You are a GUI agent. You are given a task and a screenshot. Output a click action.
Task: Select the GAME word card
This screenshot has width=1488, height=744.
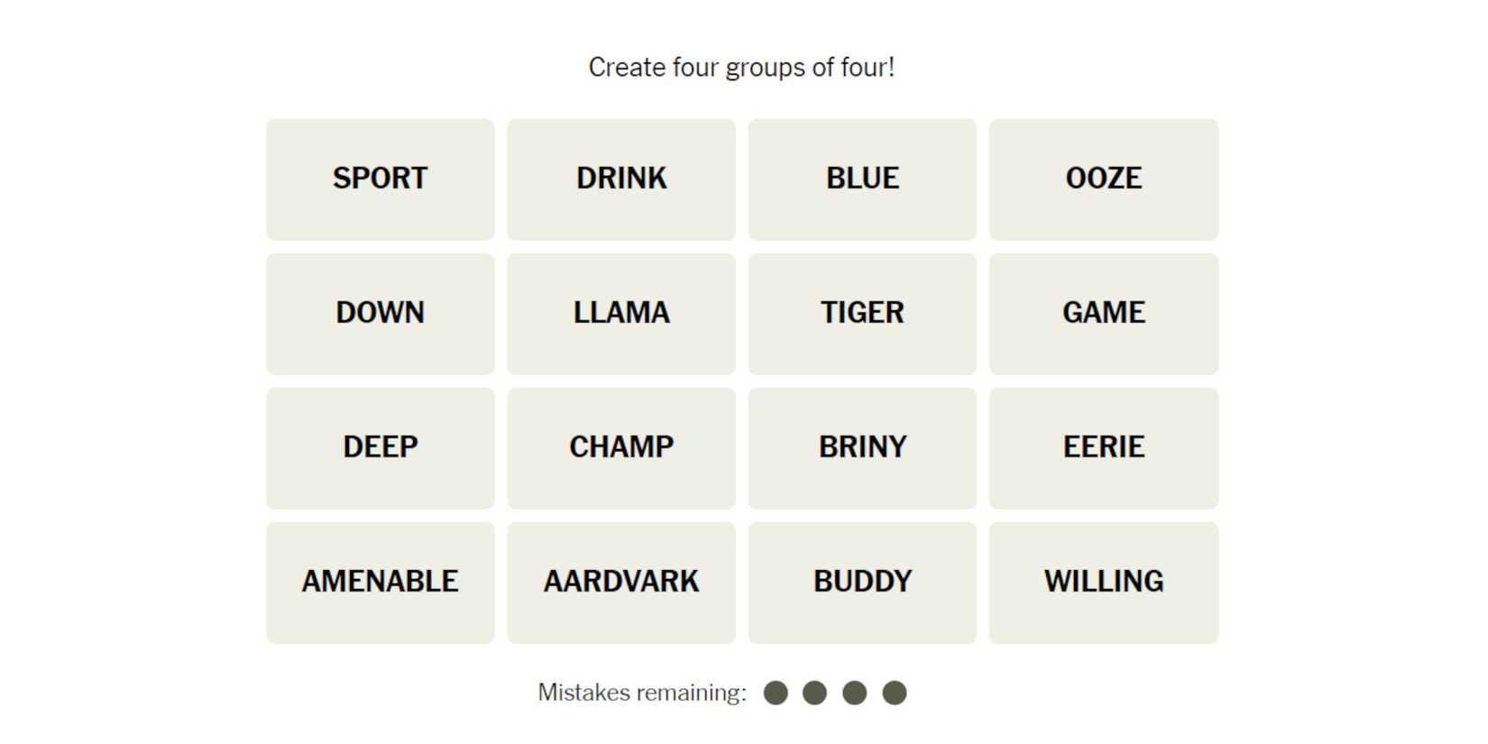pyautogui.click(x=1103, y=313)
